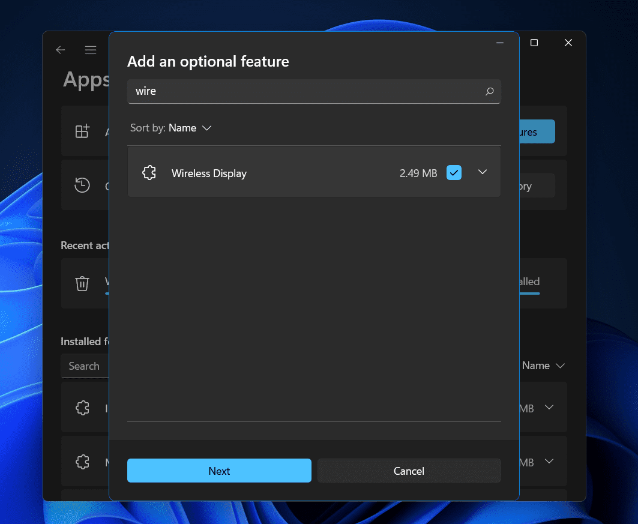638x524 pixels.
Task: Click the first installed feature's puzzle icon
Action: pos(82,408)
